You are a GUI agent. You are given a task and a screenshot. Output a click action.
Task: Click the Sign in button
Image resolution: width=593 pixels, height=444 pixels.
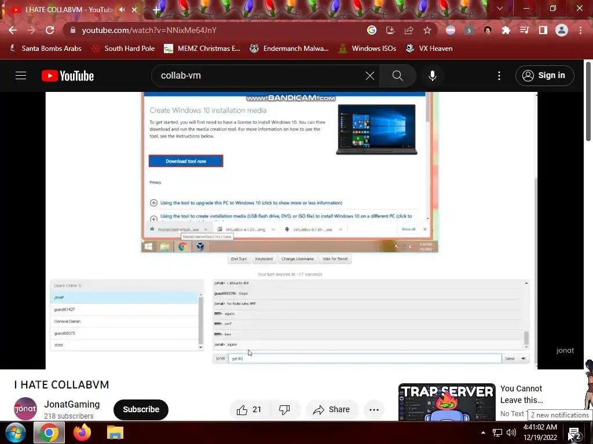[x=544, y=76]
